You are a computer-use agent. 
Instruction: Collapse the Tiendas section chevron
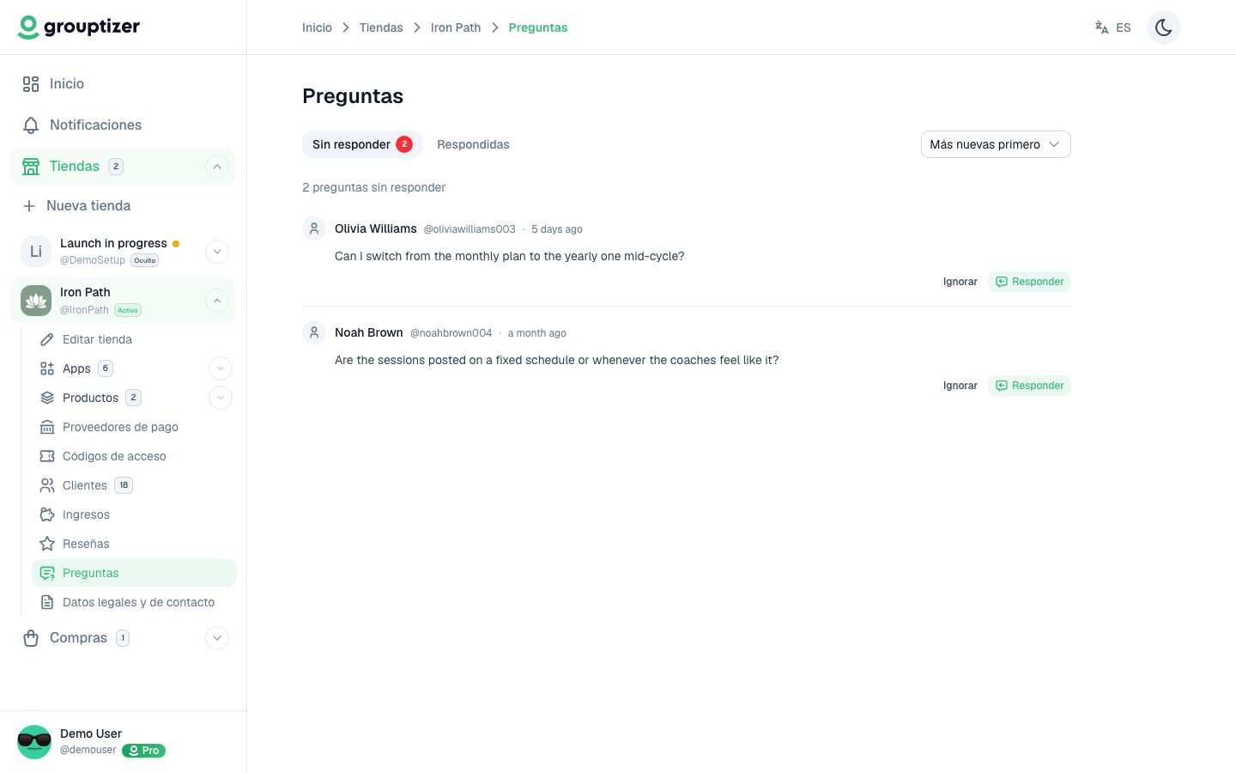coord(217,167)
